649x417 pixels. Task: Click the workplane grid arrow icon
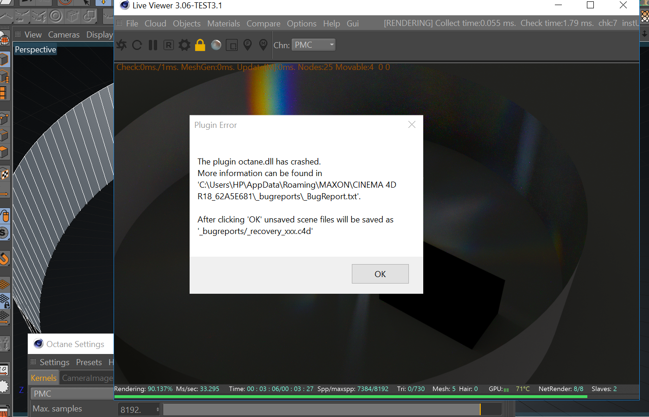pyautogui.click(x=5, y=317)
